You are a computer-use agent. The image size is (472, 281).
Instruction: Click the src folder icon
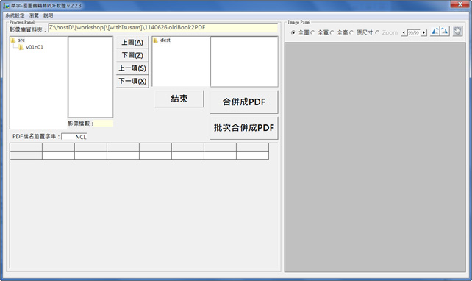(x=13, y=40)
